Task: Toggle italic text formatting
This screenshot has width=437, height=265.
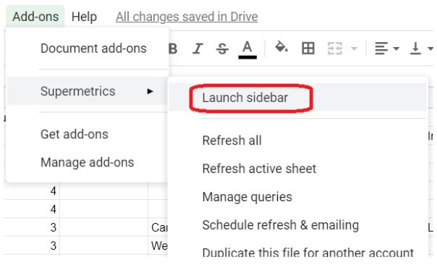Action: click(x=198, y=49)
